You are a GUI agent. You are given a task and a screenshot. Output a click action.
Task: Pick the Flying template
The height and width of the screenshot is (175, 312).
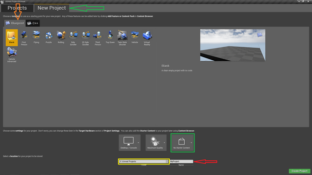(36, 37)
